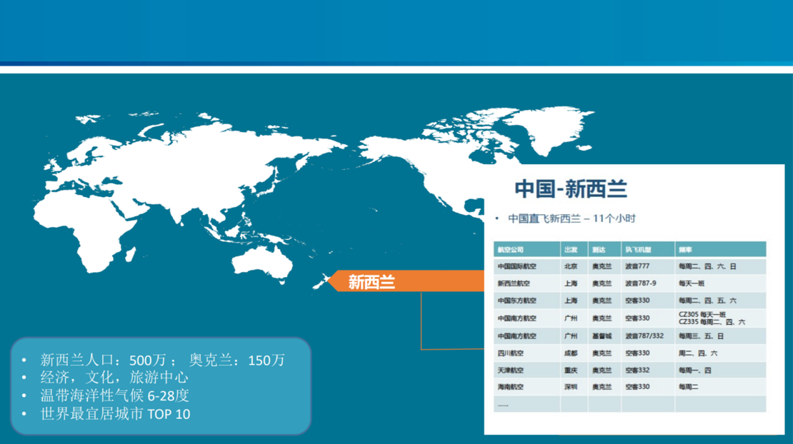The height and width of the screenshot is (444, 793).
Task: Click the 四川航空 cell in table
Action: 511,353
